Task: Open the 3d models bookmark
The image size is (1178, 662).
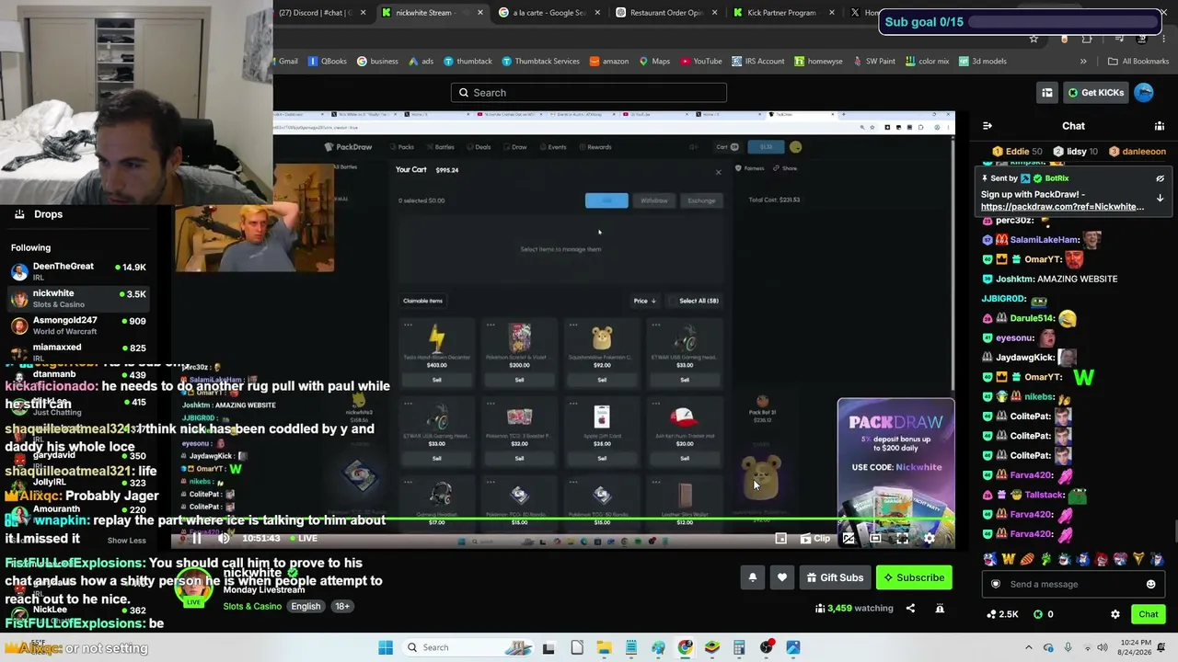Action: click(983, 62)
